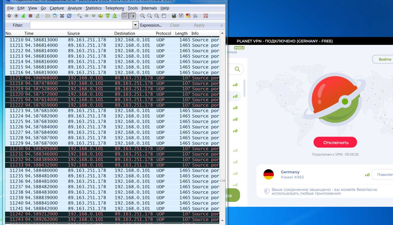
Task: Click Отключить button in Planet VPN
Action: (335, 142)
